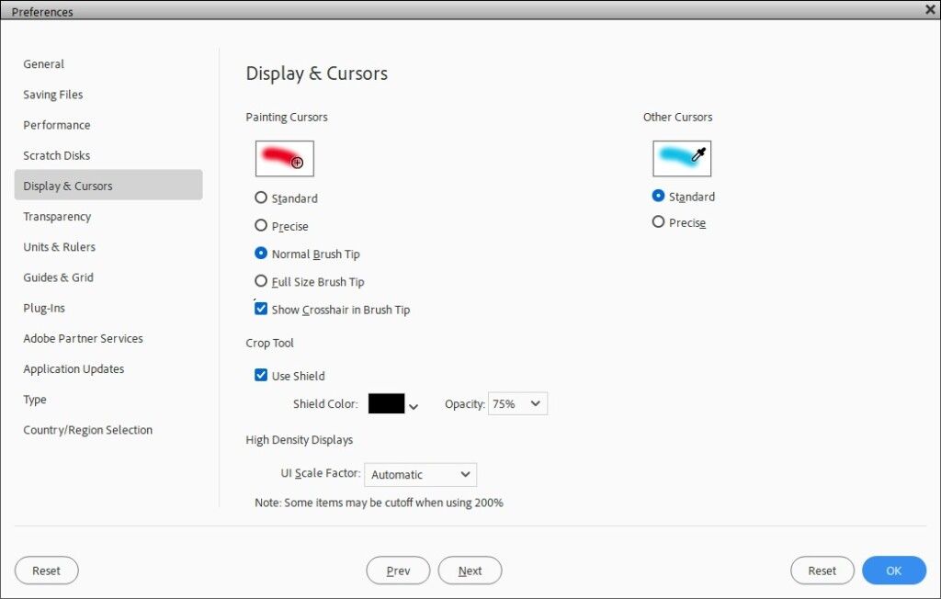Viewport: 941px width, 599px height.
Task: Click the Next button
Action: pos(470,571)
